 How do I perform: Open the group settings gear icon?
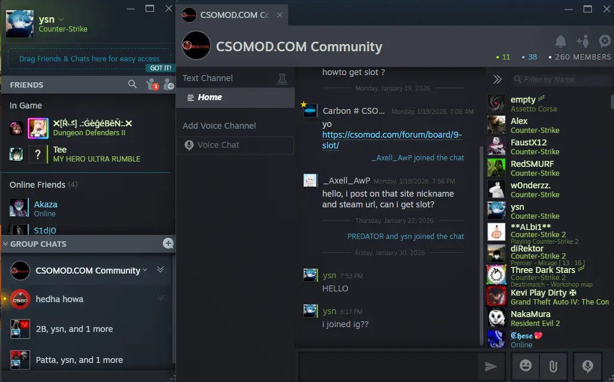coord(605,41)
